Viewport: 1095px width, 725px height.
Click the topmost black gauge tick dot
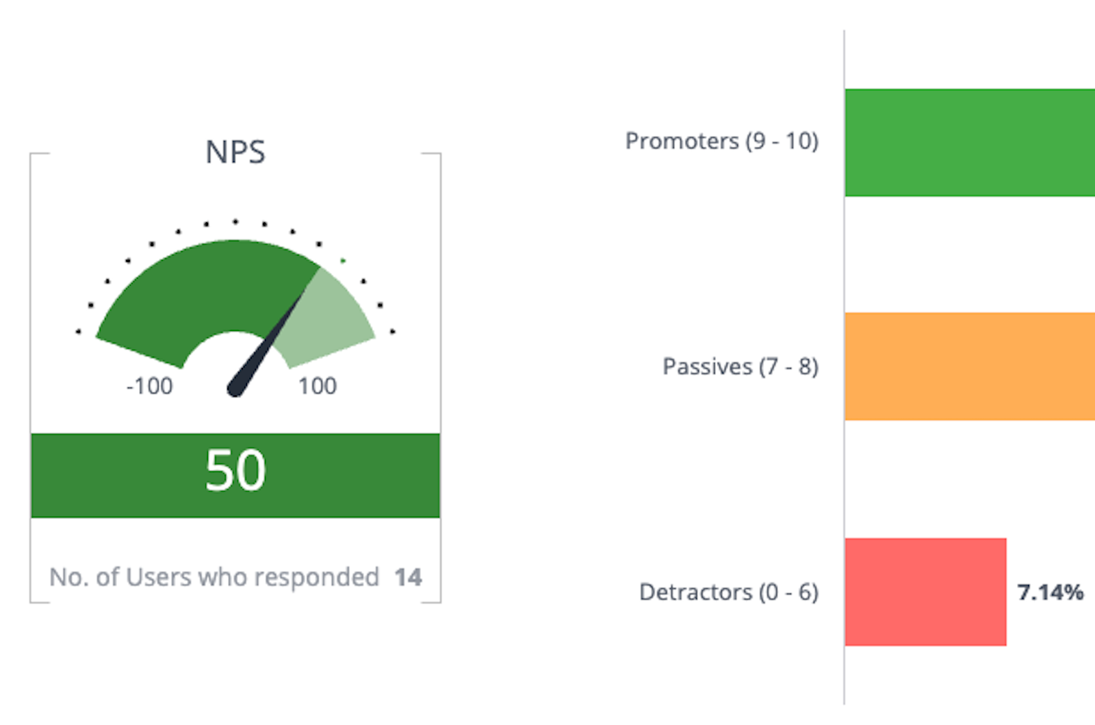click(235, 222)
